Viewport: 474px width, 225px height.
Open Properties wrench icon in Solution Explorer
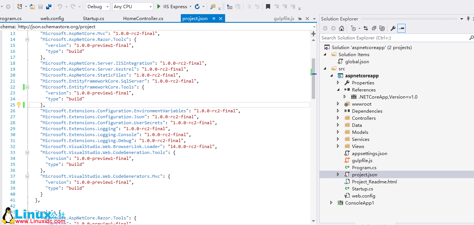point(393,28)
